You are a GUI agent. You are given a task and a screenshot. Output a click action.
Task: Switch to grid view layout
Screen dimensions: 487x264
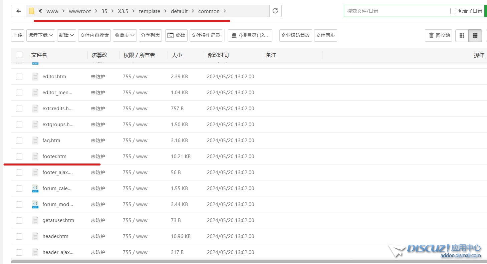point(462,35)
